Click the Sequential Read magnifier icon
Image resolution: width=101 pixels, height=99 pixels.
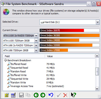tap(9, 68)
